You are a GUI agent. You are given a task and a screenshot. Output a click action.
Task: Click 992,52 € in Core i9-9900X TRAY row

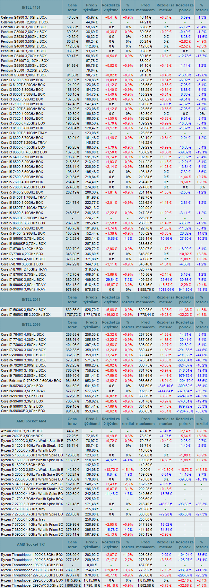(x=145, y=391)
